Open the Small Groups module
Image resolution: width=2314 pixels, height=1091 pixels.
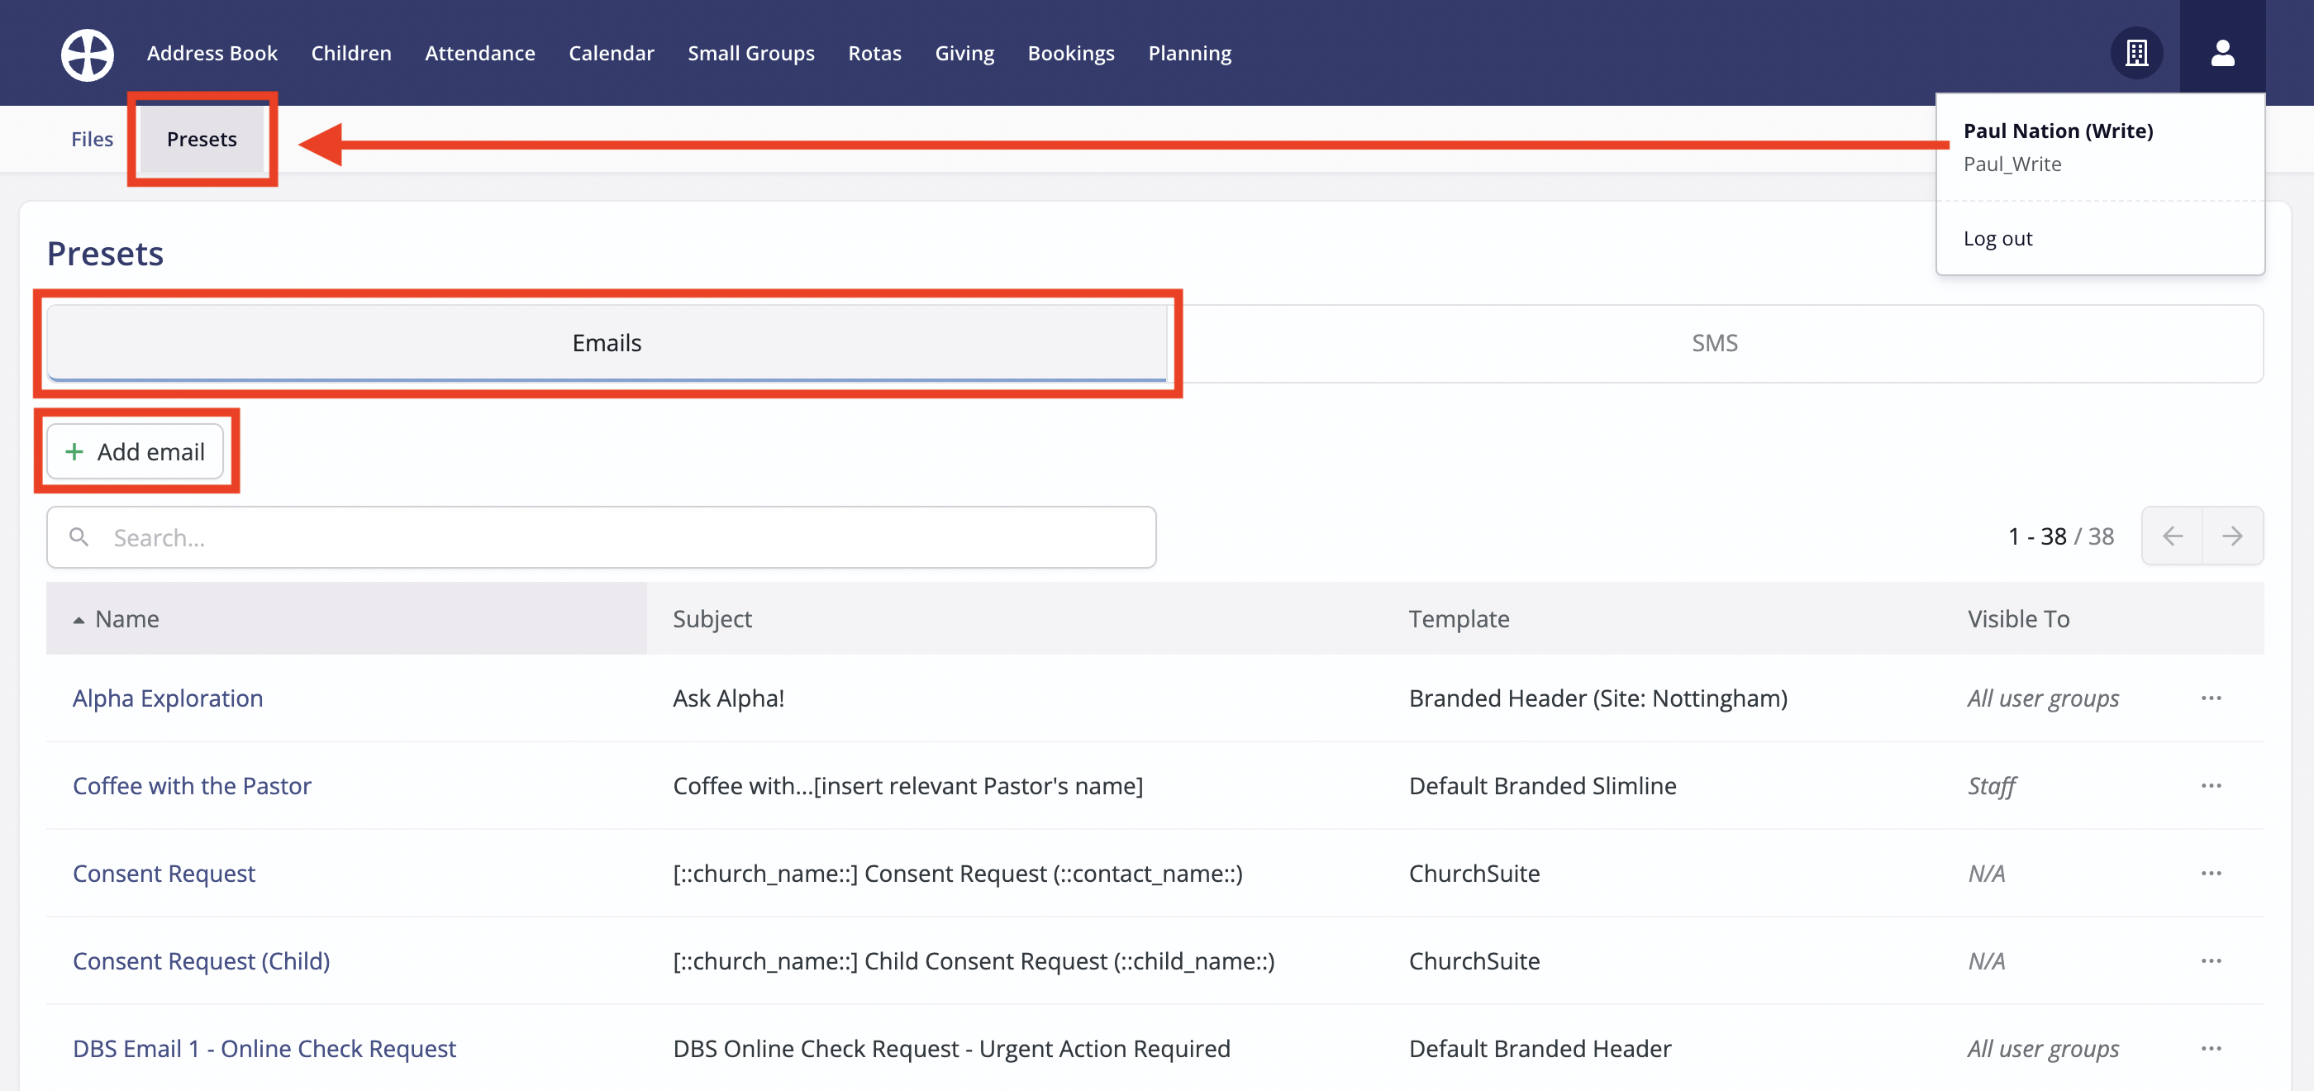[751, 54]
